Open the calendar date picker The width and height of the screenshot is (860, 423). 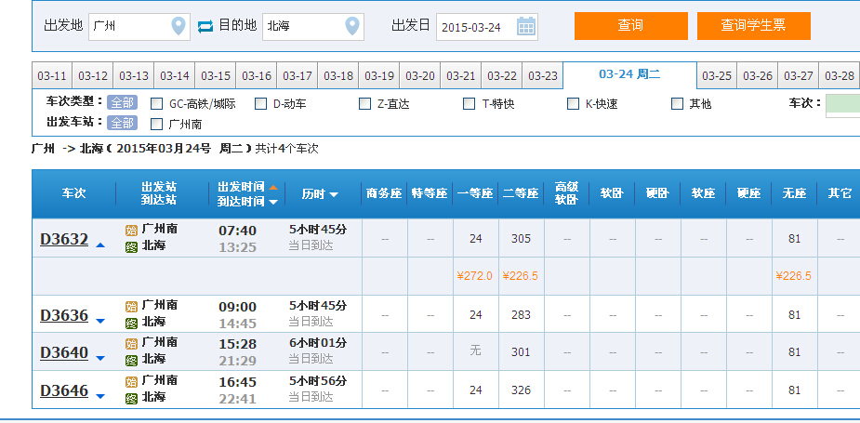tap(526, 26)
